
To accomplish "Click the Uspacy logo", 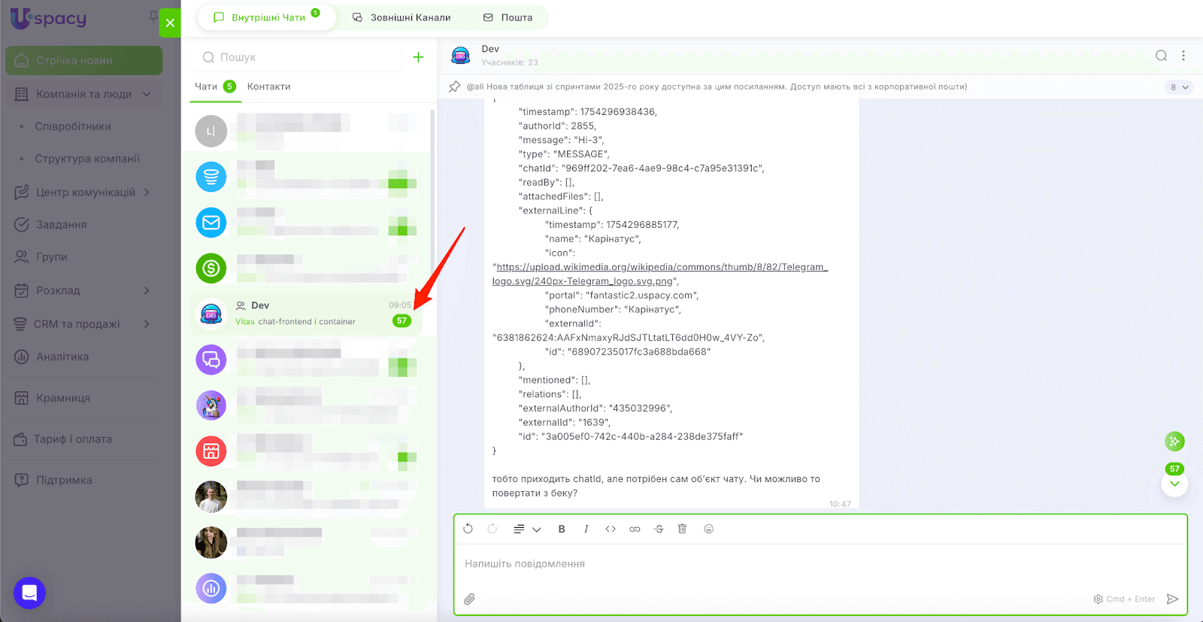I will pos(49,18).
